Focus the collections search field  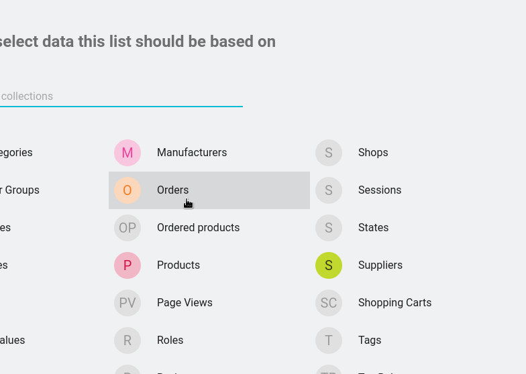[x=121, y=97]
